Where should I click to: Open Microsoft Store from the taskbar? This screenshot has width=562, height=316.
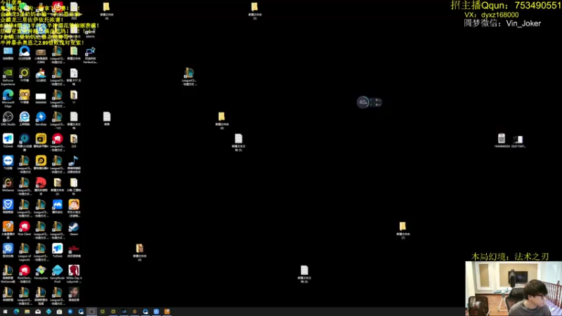point(60,312)
